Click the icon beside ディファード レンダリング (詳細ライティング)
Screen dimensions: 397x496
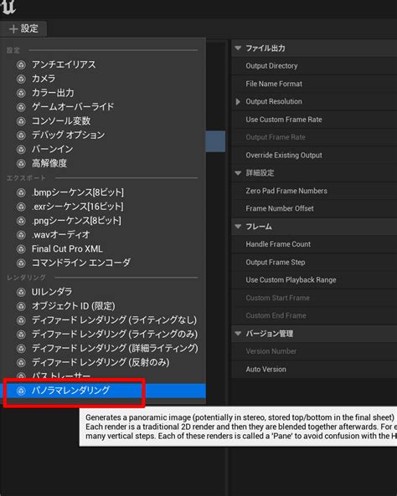(x=21, y=349)
